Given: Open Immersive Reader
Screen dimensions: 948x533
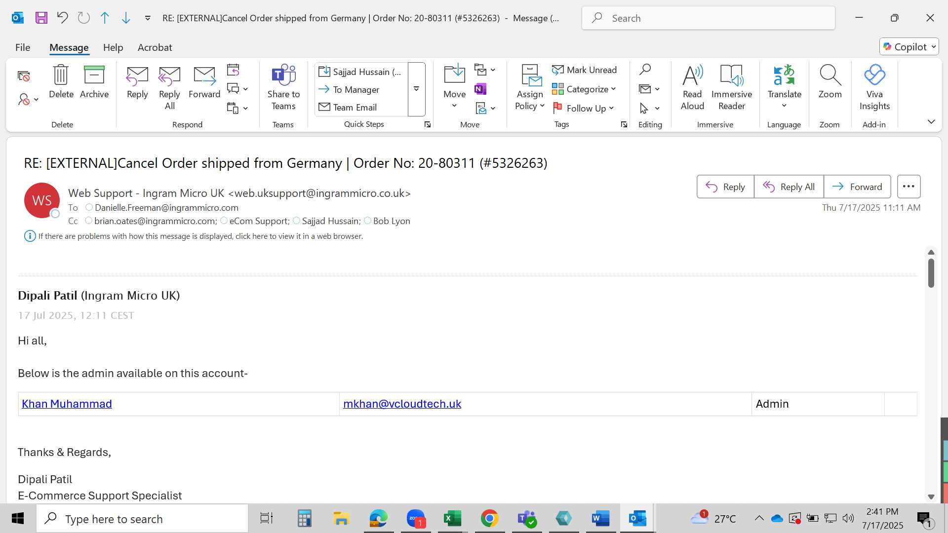Looking at the screenshot, I should 732,88.
